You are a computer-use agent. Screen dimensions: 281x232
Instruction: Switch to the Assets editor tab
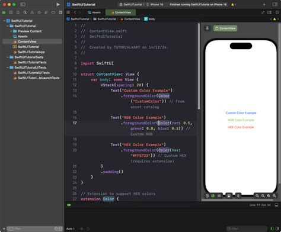pyautogui.click(x=94, y=12)
